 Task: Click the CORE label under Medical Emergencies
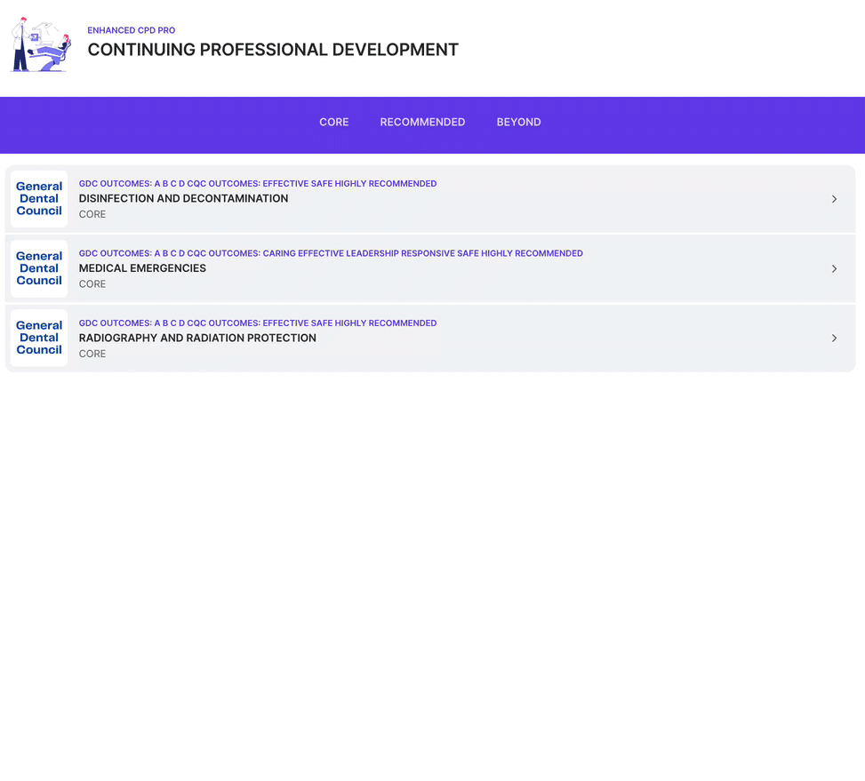point(92,284)
